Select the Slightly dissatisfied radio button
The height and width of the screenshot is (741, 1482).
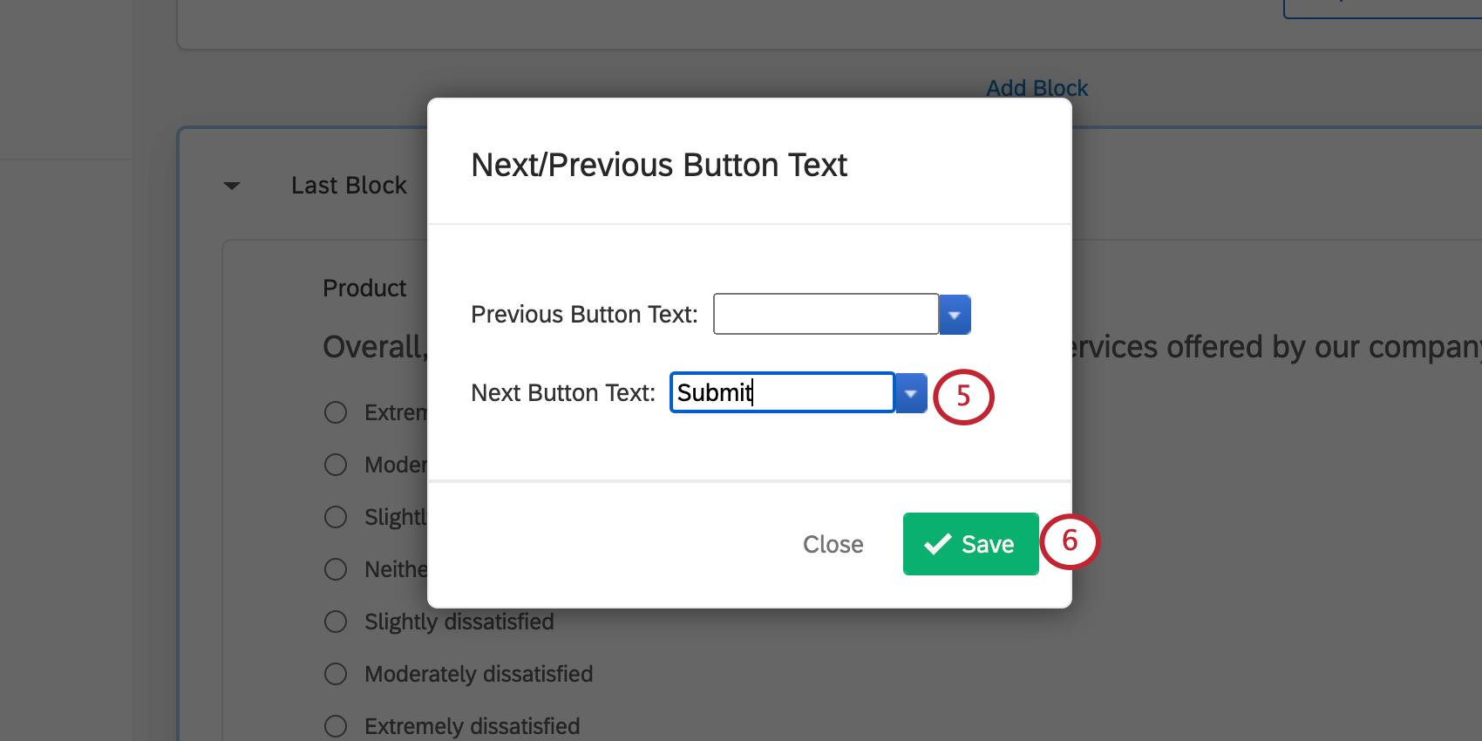336,622
